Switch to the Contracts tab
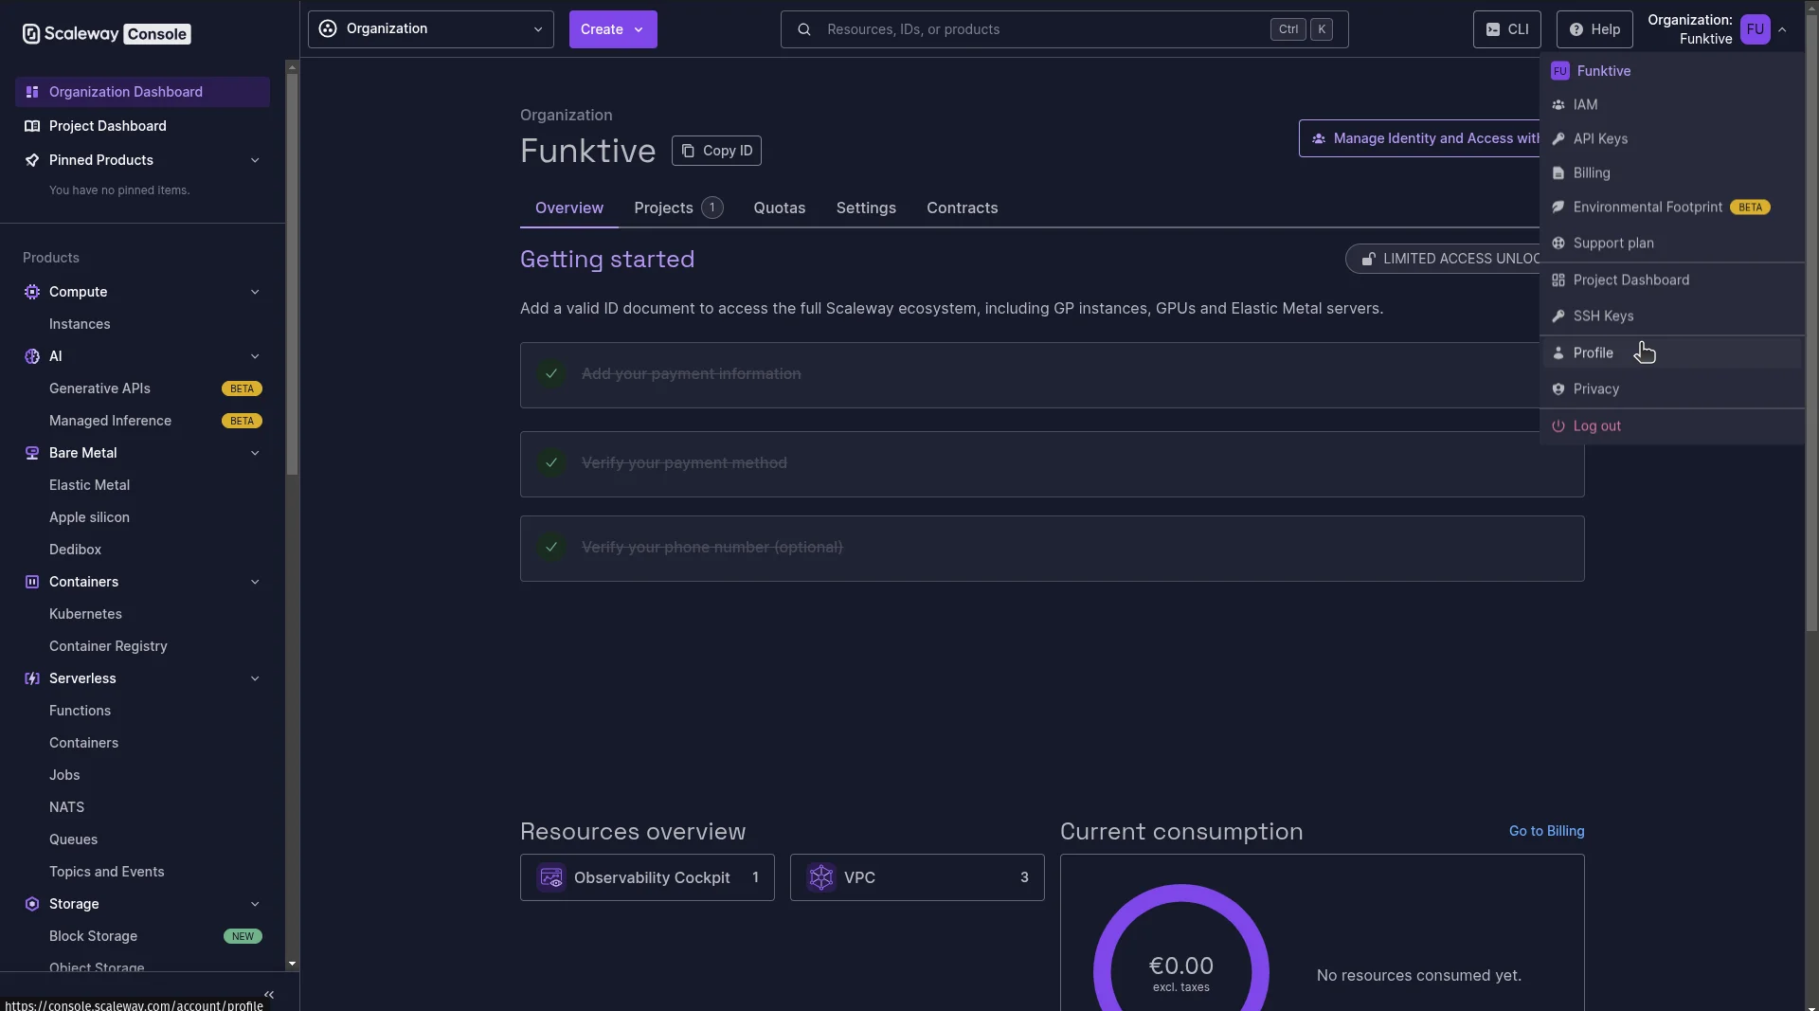1819x1011 pixels. coord(962,208)
